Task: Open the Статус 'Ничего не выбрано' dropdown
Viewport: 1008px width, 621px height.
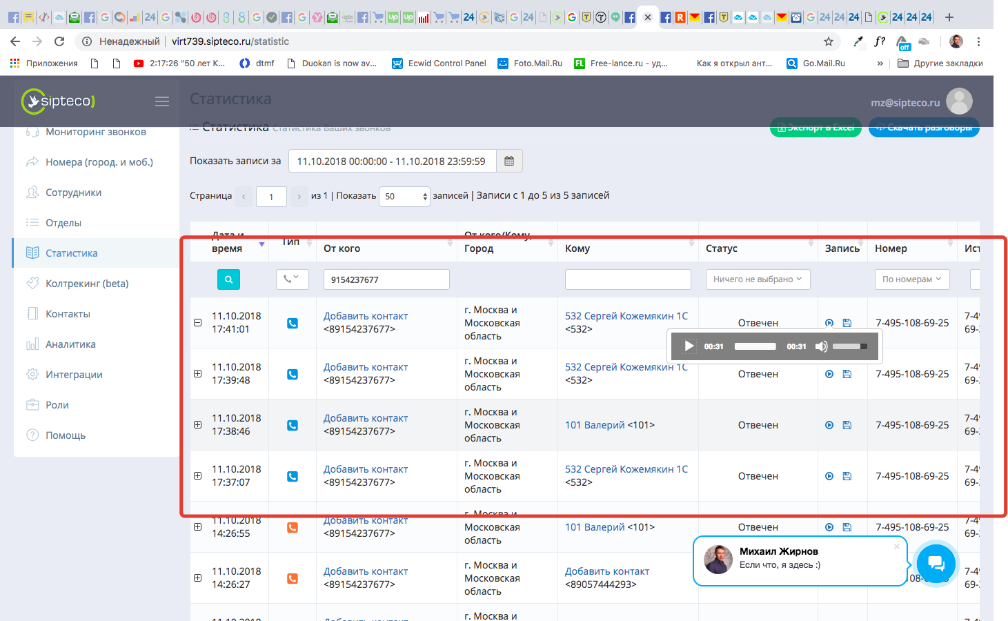Action: (758, 279)
